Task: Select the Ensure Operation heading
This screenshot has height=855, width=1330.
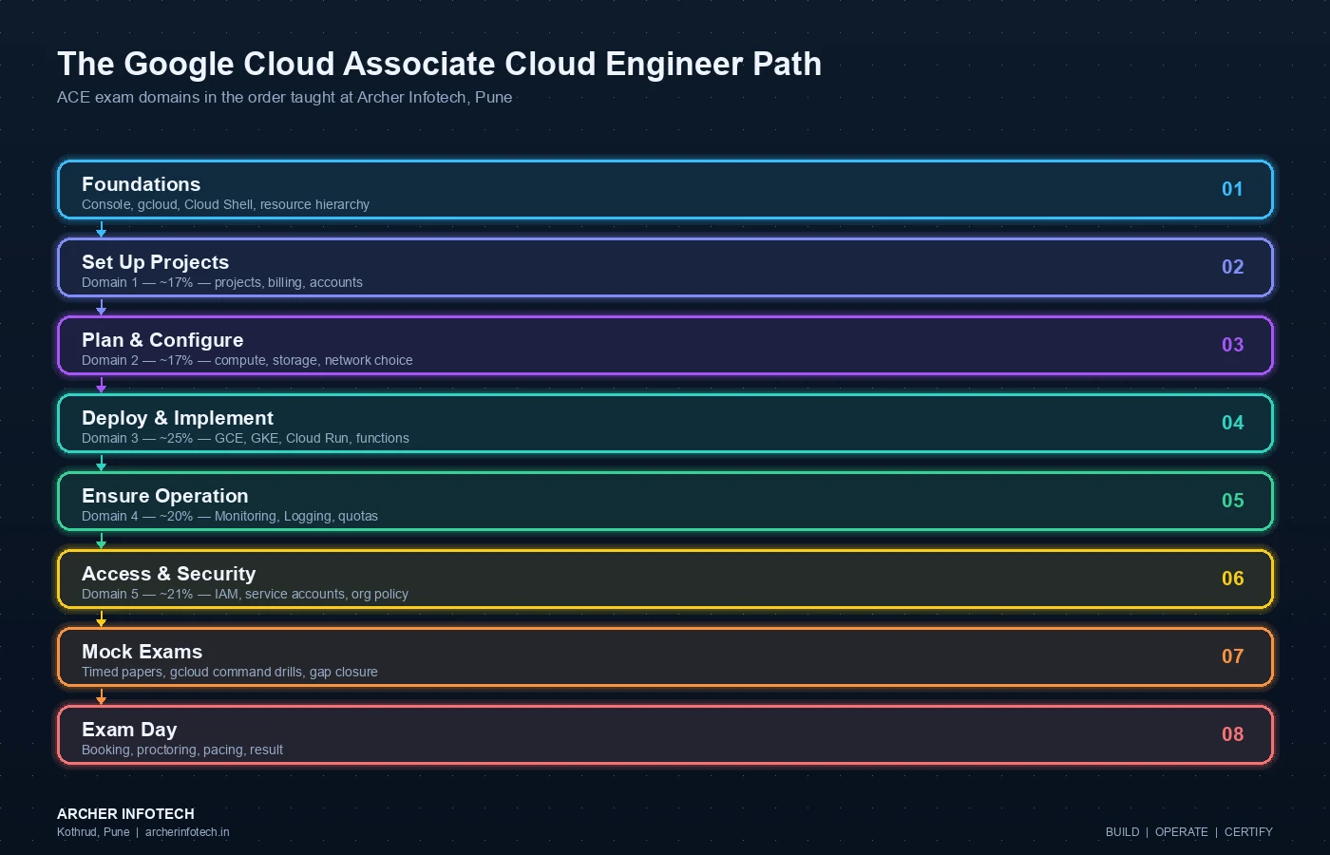Action: coord(164,496)
